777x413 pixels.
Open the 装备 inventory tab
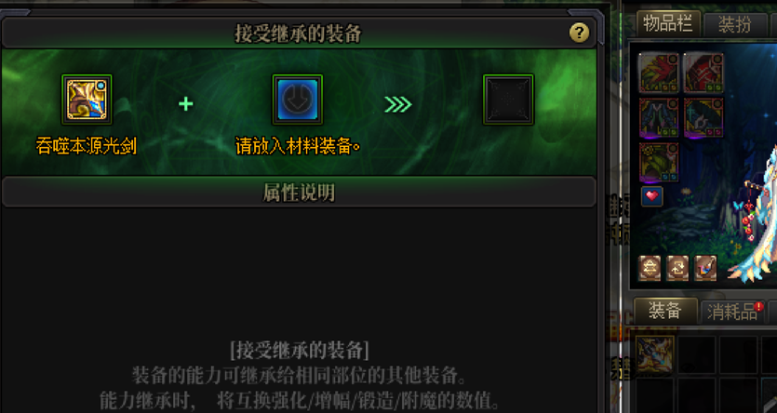click(x=665, y=311)
